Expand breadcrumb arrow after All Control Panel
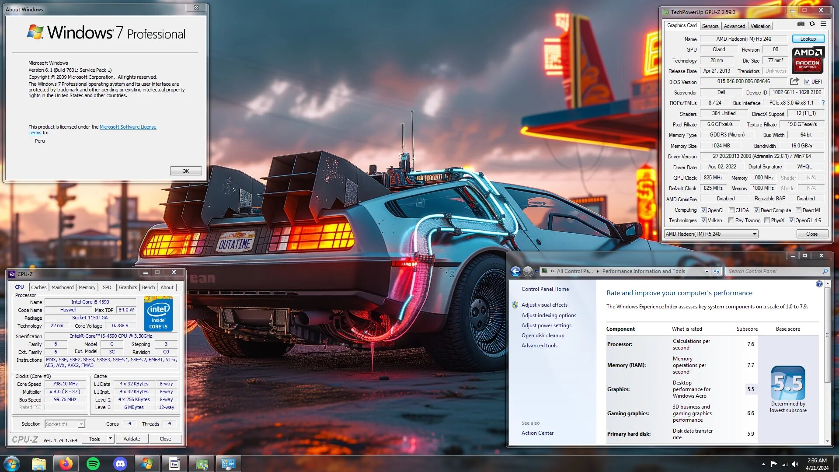The width and height of the screenshot is (839, 472). pyautogui.click(x=597, y=271)
